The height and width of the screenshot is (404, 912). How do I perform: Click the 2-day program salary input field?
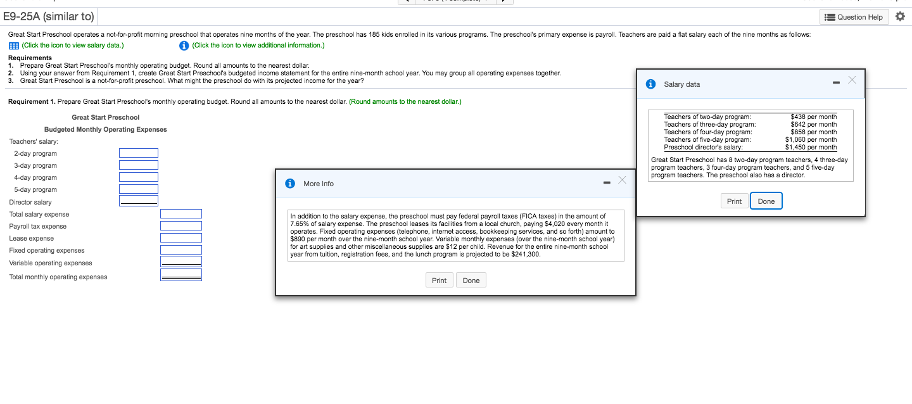(138, 153)
